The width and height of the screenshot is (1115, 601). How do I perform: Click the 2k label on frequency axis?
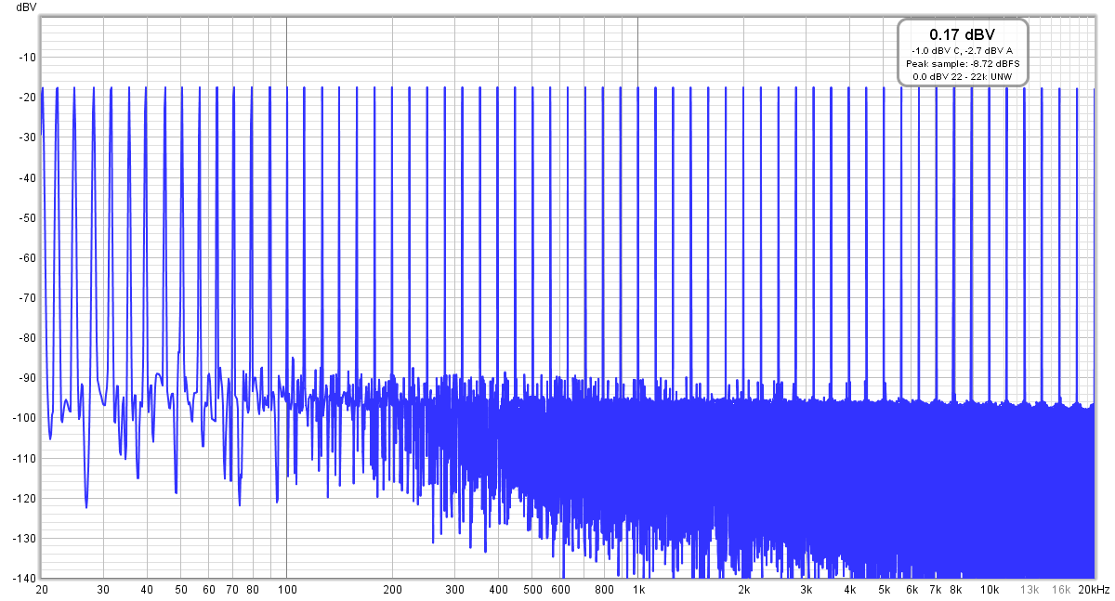coord(744,590)
